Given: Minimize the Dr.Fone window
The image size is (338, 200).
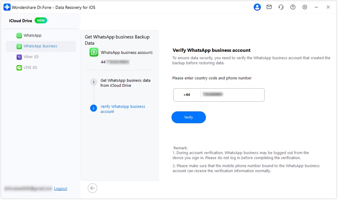Looking at the screenshot, I should point(316,7).
